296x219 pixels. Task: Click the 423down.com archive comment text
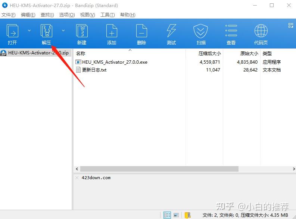tap(96, 178)
